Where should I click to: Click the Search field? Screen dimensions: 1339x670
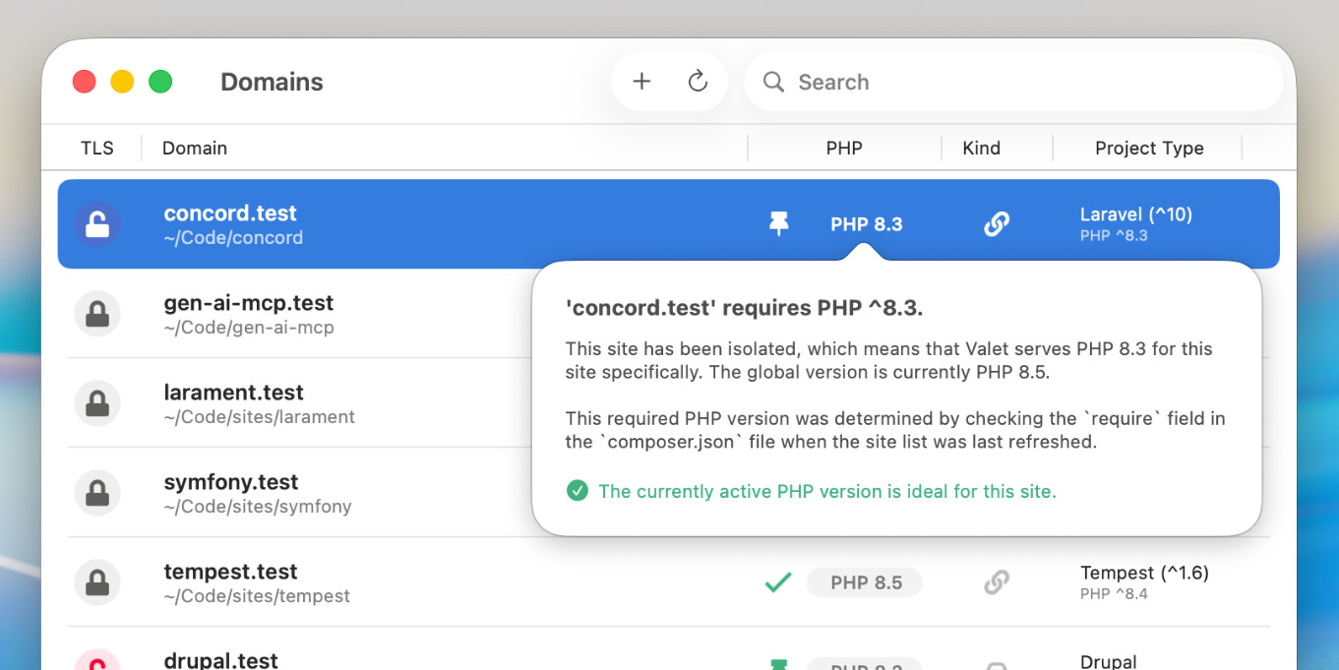tap(1013, 82)
